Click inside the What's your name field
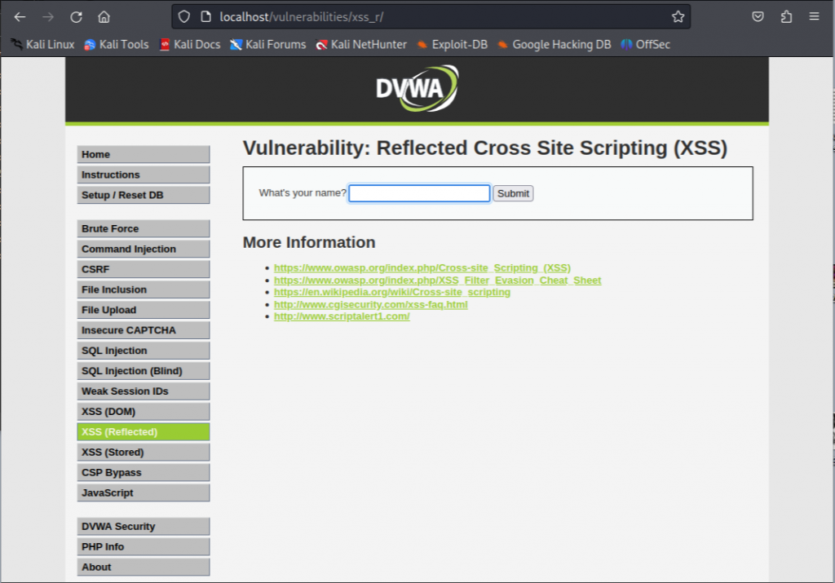This screenshot has width=835, height=583. coord(418,193)
